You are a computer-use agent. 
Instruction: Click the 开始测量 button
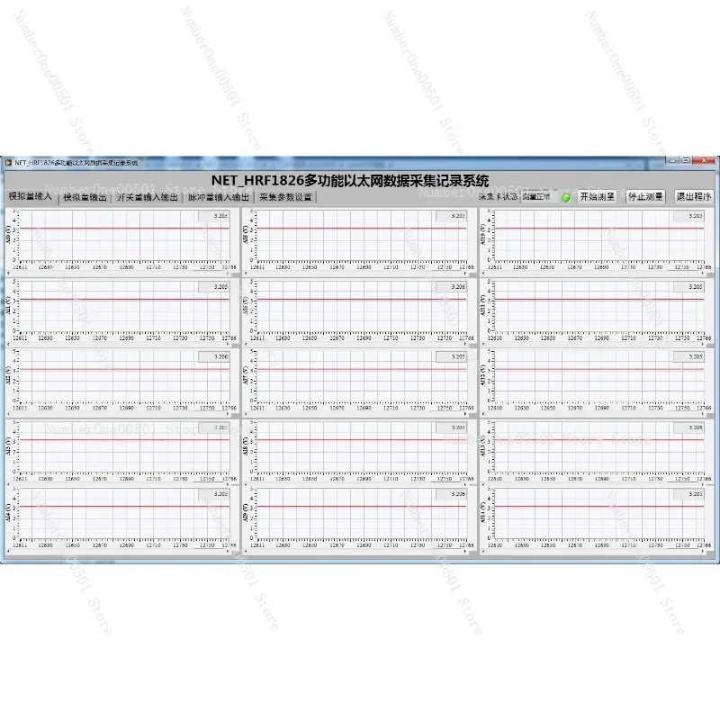[x=597, y=196]
